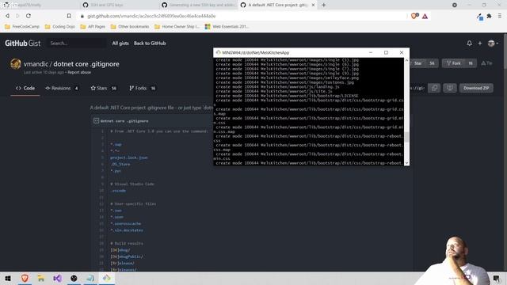Open the black circular app in taskbar
Image resolution: width=507 pixels, height=285 pixels.
click(x=74, y=278)
